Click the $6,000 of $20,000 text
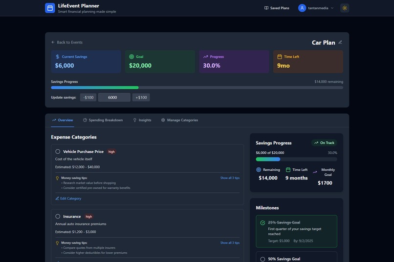The image size is (394, 262). coord(270,153)
